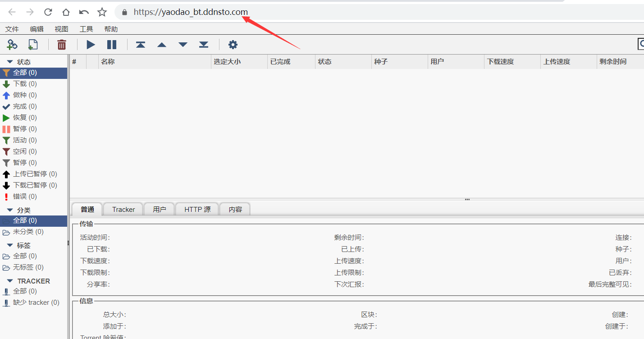Click the add torrent file icon
This screenshot has width=644, height=339.
33,44
